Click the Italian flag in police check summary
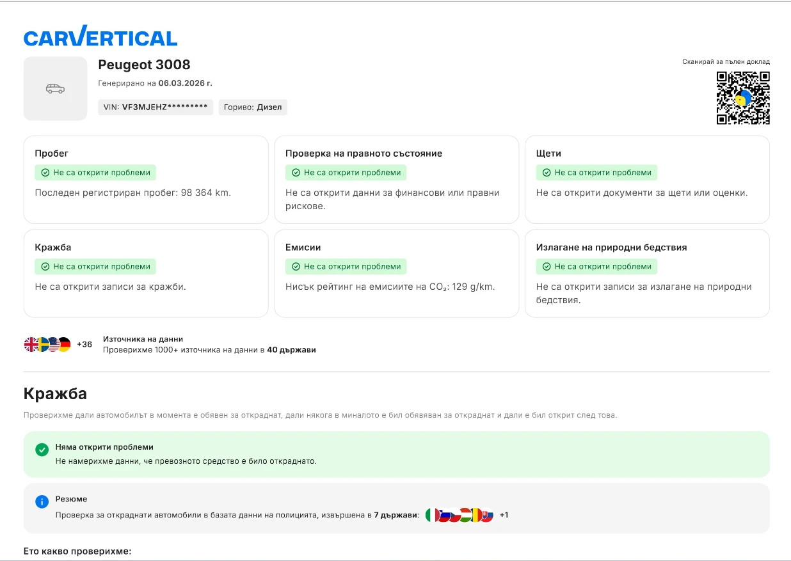 pos(433,515)
